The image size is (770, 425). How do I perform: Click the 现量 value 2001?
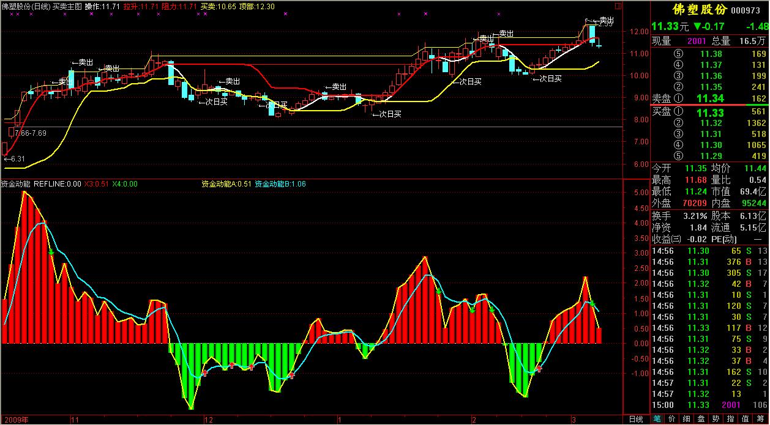click(697, 41)
